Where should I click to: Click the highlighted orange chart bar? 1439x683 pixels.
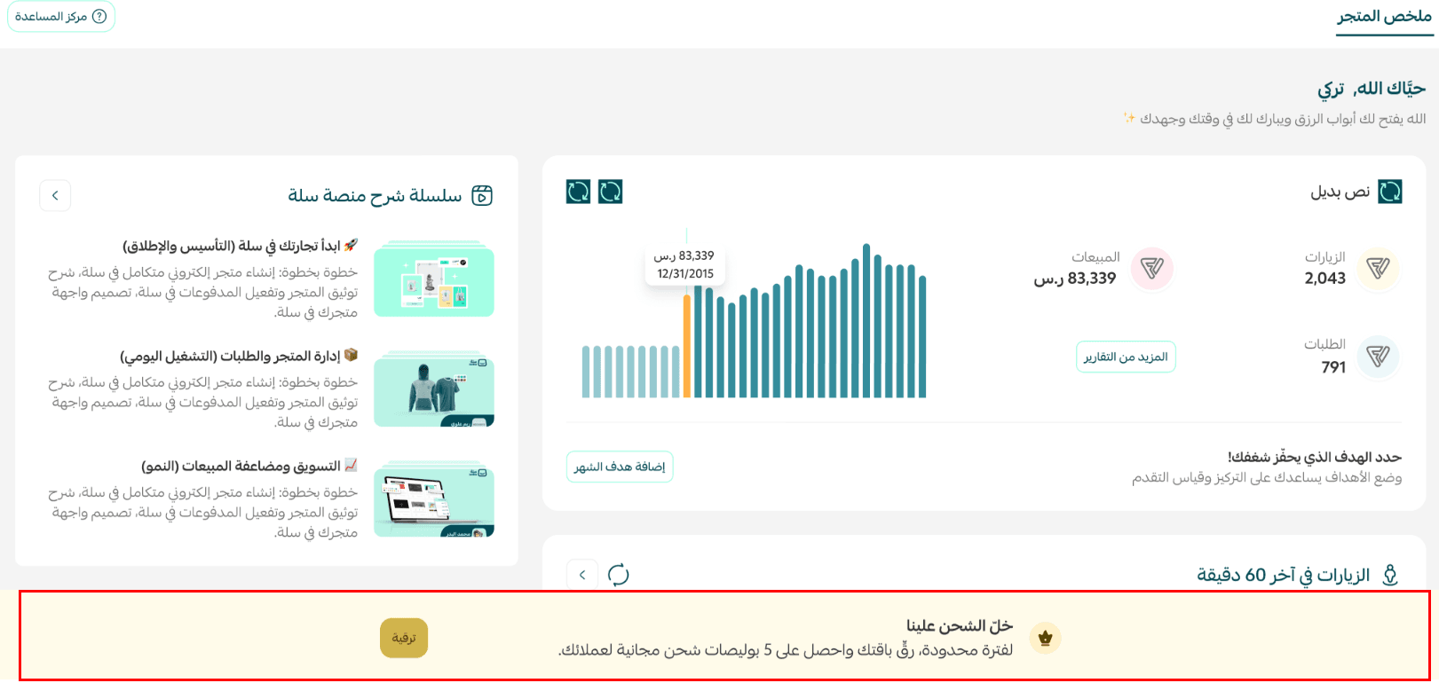tap(687, 346)
